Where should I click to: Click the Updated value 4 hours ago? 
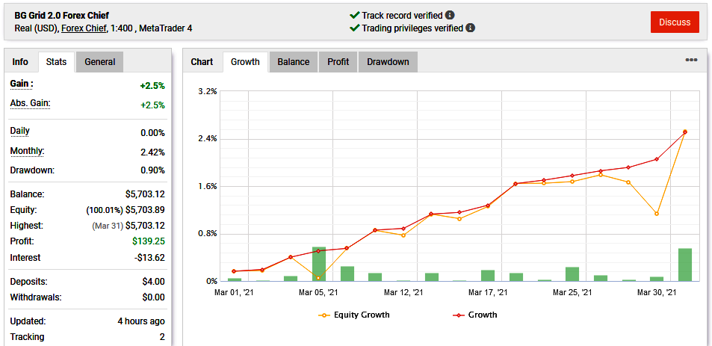pos(140,321)
